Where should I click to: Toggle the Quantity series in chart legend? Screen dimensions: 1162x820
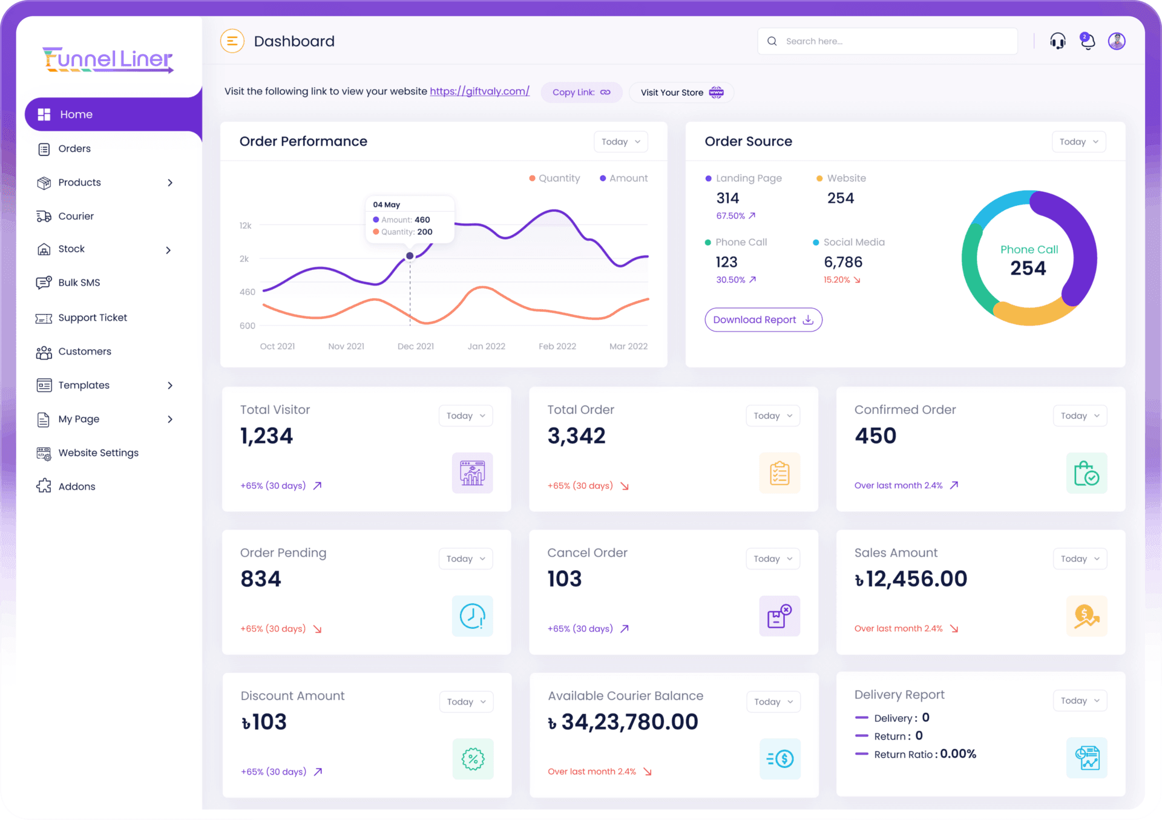pyautogui.click(x=554, y=178)
